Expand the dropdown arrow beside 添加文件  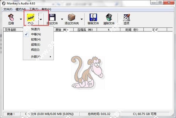(x=62, y=19)
